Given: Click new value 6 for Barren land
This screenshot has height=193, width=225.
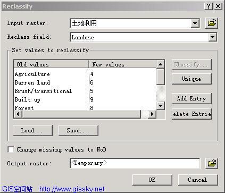Looking at the screenshot, I should [x=91, y=82].
